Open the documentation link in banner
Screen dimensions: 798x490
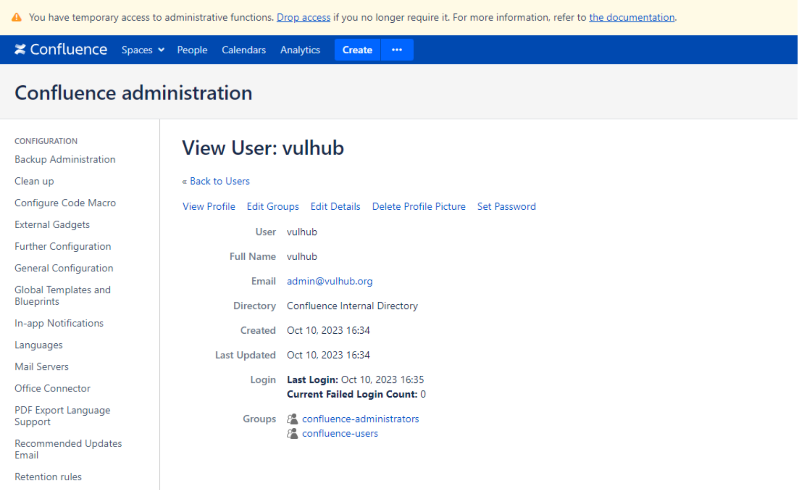coord(631,18)
